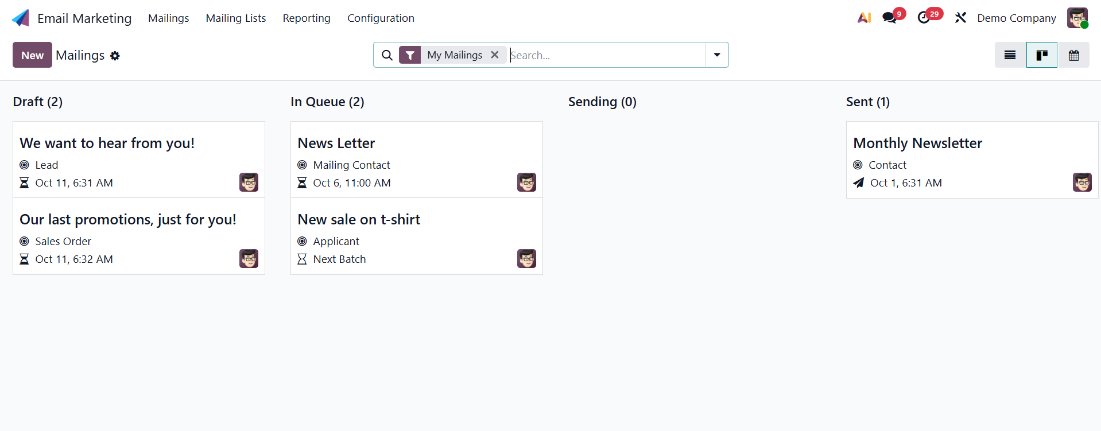The image size is (1101, 431).
Task: Open the Mailings settings gear
Action: click(x=115, y=56)
